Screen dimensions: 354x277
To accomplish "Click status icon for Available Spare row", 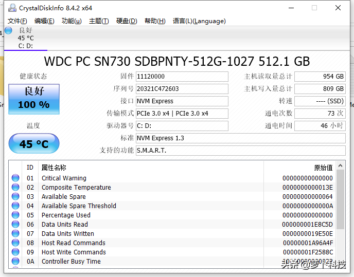I will point(15,196).
